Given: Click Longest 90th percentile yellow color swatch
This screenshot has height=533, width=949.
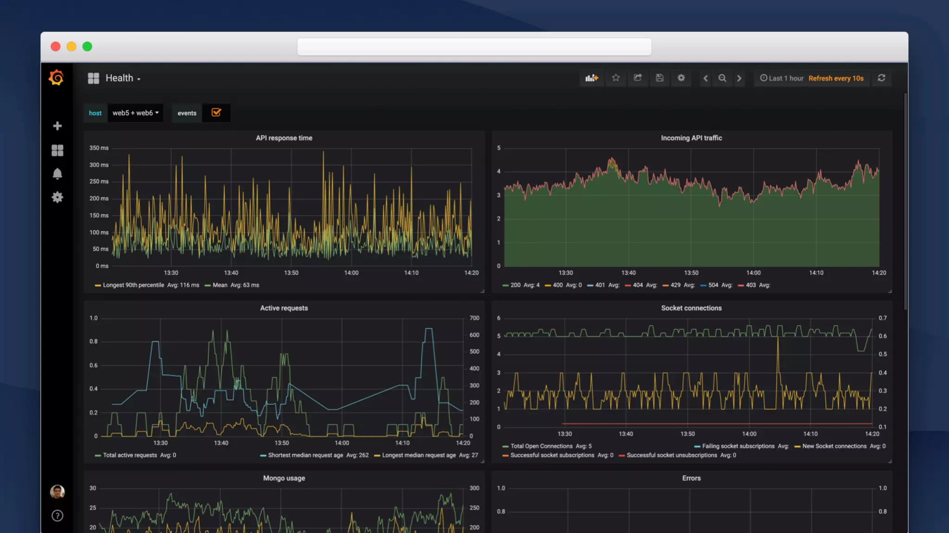Looking at the screenshot, I should point(98,285).
